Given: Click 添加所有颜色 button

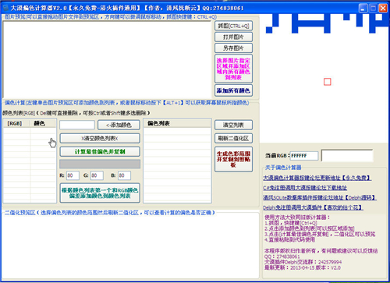Looking at the screenshot, I should 233,90.
